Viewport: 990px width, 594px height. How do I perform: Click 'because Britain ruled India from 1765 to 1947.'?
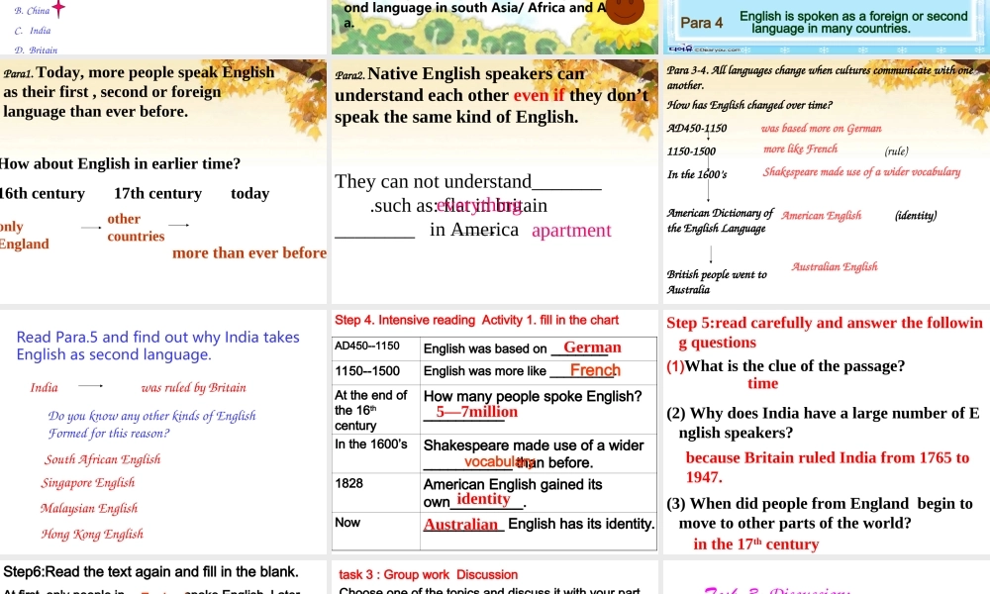pyautogui.click(x=827, y=467)
